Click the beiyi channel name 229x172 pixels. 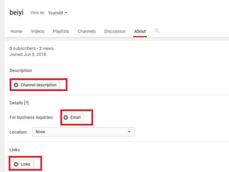[16, 13]
